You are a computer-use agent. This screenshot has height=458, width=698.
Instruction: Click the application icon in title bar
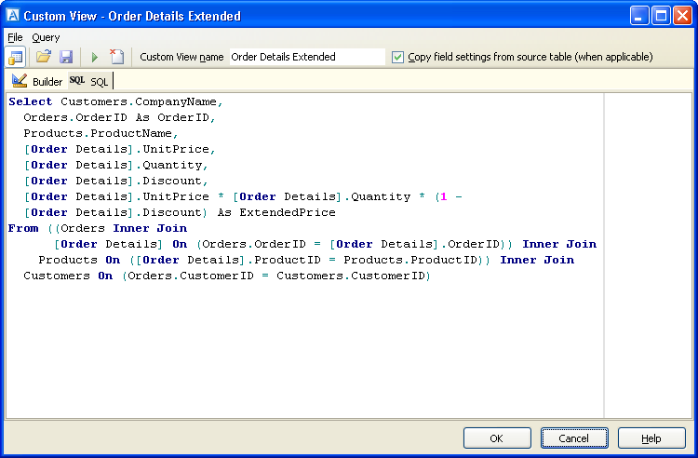click(x=12, y=16)
